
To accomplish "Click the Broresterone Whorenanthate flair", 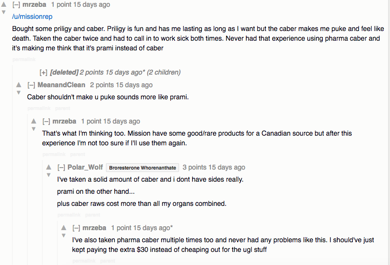I will tap(142, 168).
